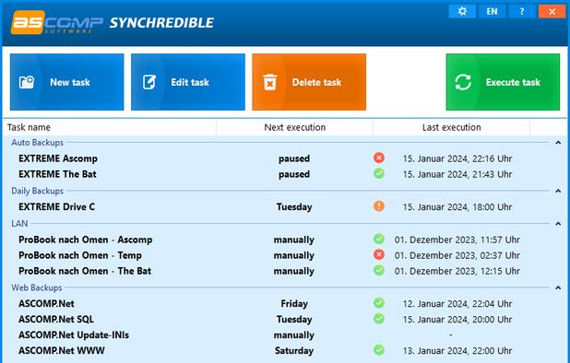This screenshot has height=363, width=570.
Task: Click the Execute task button
Action: [x=503, y=82]
